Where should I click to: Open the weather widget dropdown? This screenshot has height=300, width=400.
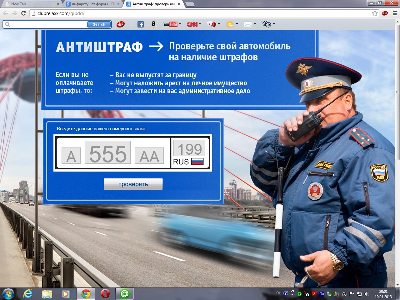pyautogui.click(x=237, y=24)
